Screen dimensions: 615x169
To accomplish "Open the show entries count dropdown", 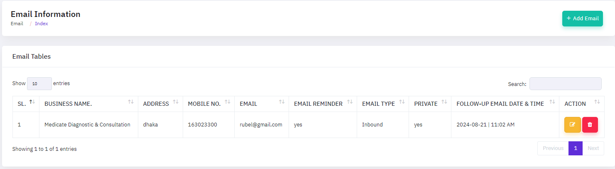I will [x=39, y=83].
